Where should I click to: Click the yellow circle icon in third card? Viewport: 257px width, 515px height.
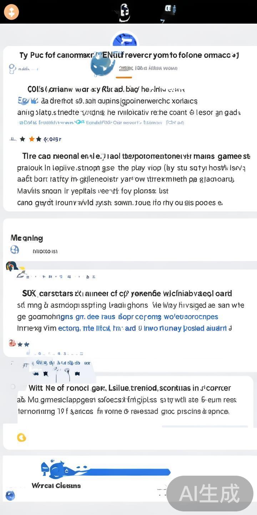coord(21,437)
